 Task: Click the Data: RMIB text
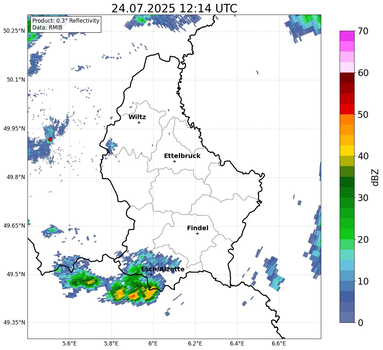pos(47,28)
